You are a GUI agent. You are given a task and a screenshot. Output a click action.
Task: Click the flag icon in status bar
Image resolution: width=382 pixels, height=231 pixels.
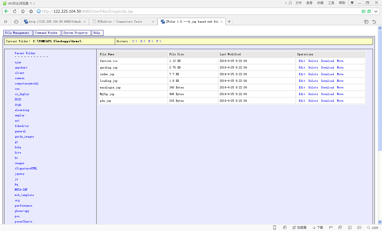click(331, 228)
